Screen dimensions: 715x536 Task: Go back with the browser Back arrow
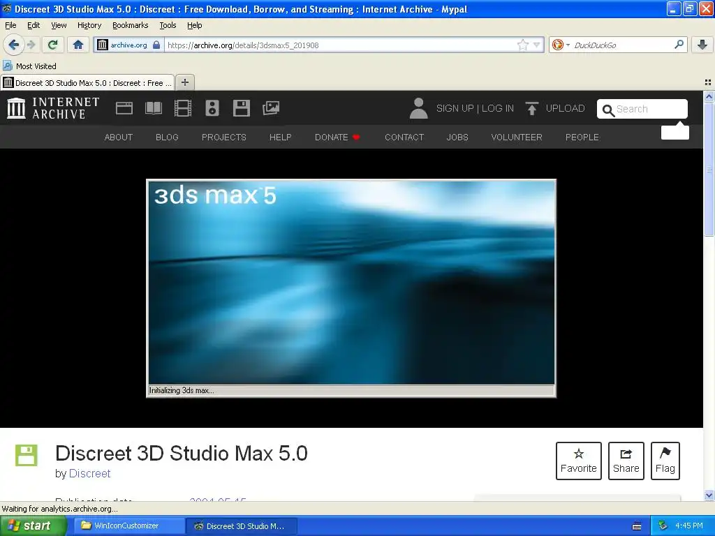[x=14, y=45]
